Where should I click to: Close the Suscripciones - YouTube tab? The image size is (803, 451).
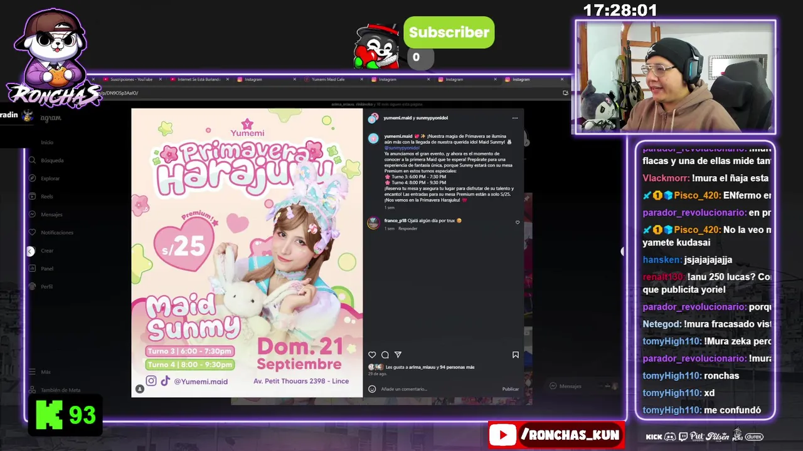pyautogui.click(x=160, y=80)
